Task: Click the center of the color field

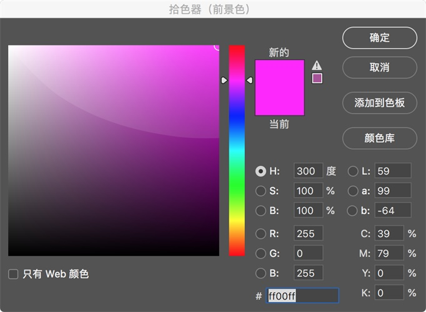Action: [x=114, y=150]
